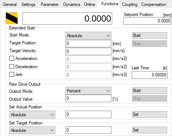Click Start in Extended Start section
The image size is (172, 136).
coord(150,35)
